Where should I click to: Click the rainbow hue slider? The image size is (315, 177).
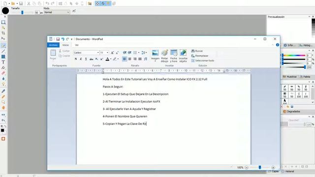(x=294, y=56)
